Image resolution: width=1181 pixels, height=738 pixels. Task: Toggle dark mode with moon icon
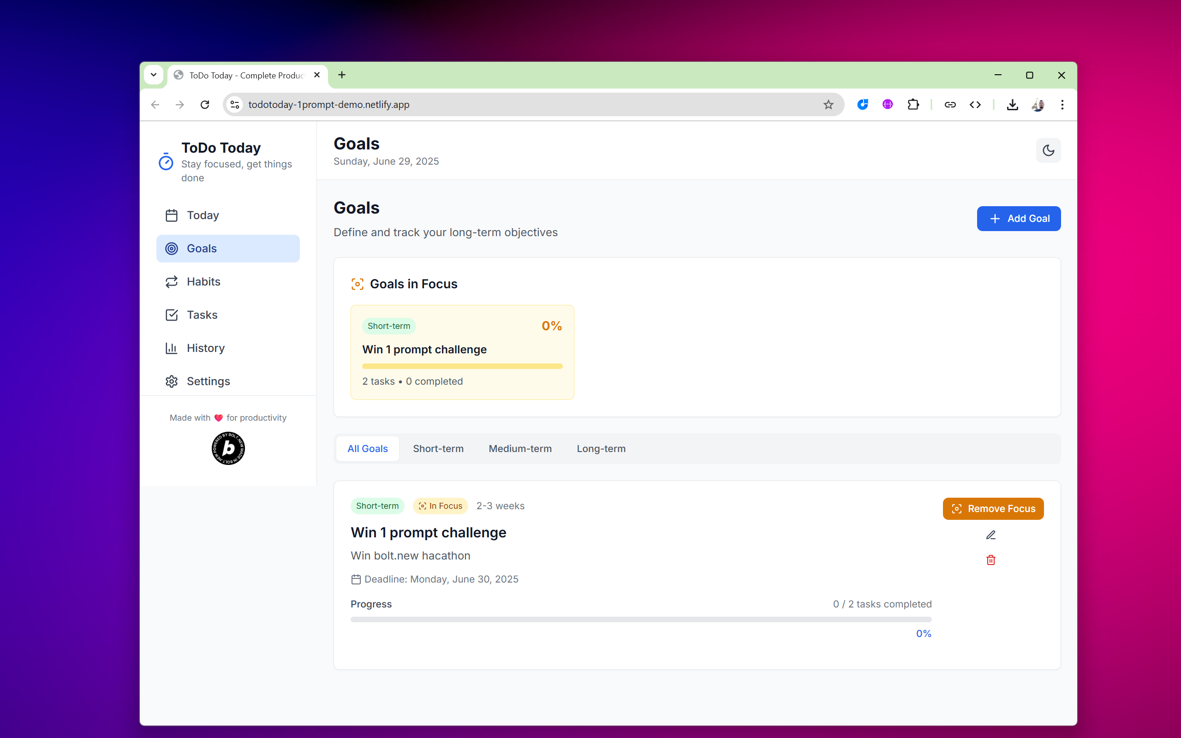(1048, 150)
